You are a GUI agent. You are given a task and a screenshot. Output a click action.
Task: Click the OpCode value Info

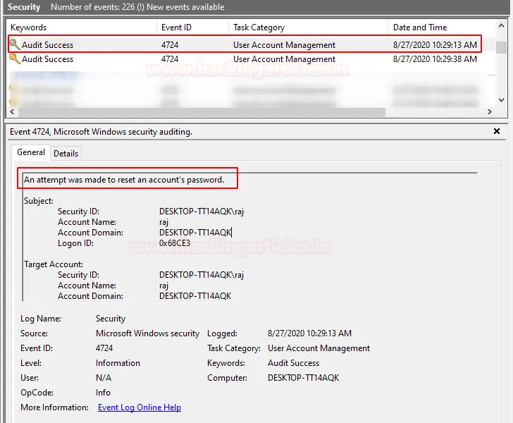[x=103, y=393]
